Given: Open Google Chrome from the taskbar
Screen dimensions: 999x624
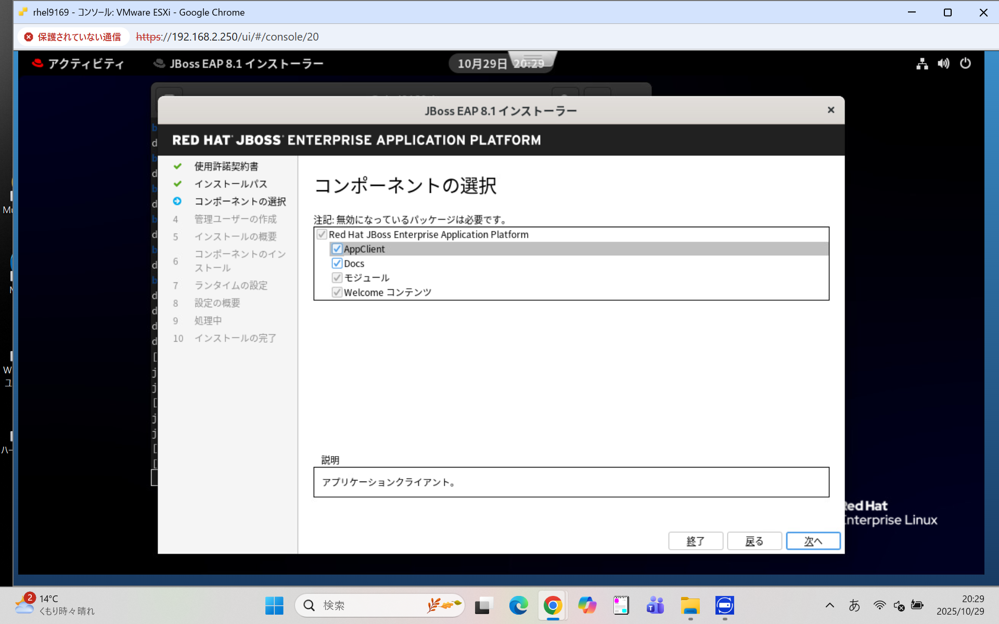Looking at the screenshot, I should coord(552,605).
